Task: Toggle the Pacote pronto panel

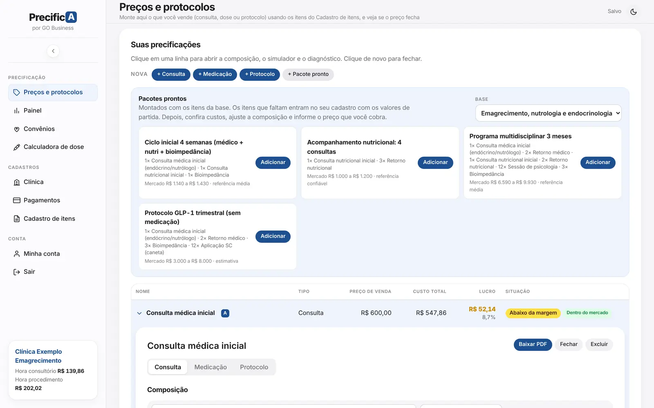Action: tap(308, 74)
